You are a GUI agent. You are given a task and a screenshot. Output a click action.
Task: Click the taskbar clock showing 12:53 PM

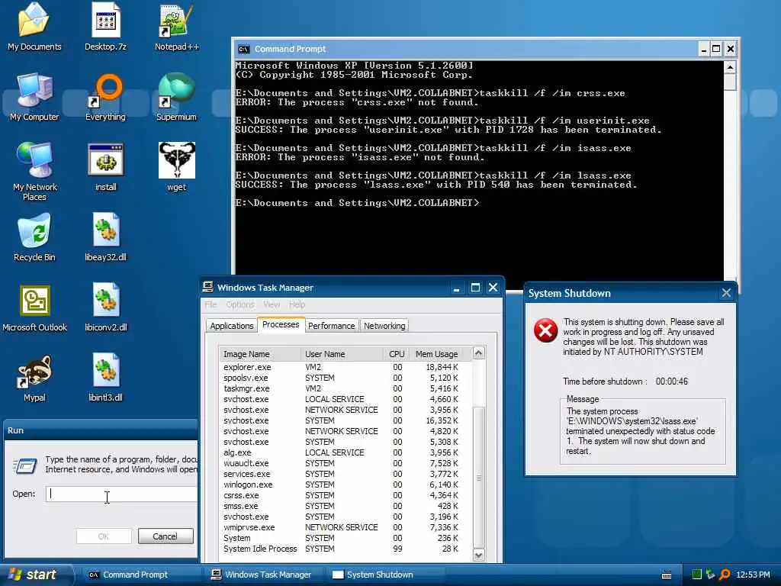753,575
